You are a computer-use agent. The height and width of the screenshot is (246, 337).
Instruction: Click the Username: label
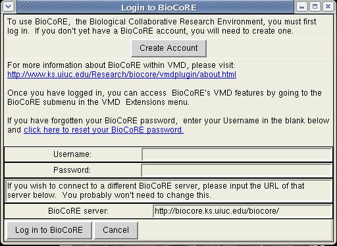pos(72,154)
